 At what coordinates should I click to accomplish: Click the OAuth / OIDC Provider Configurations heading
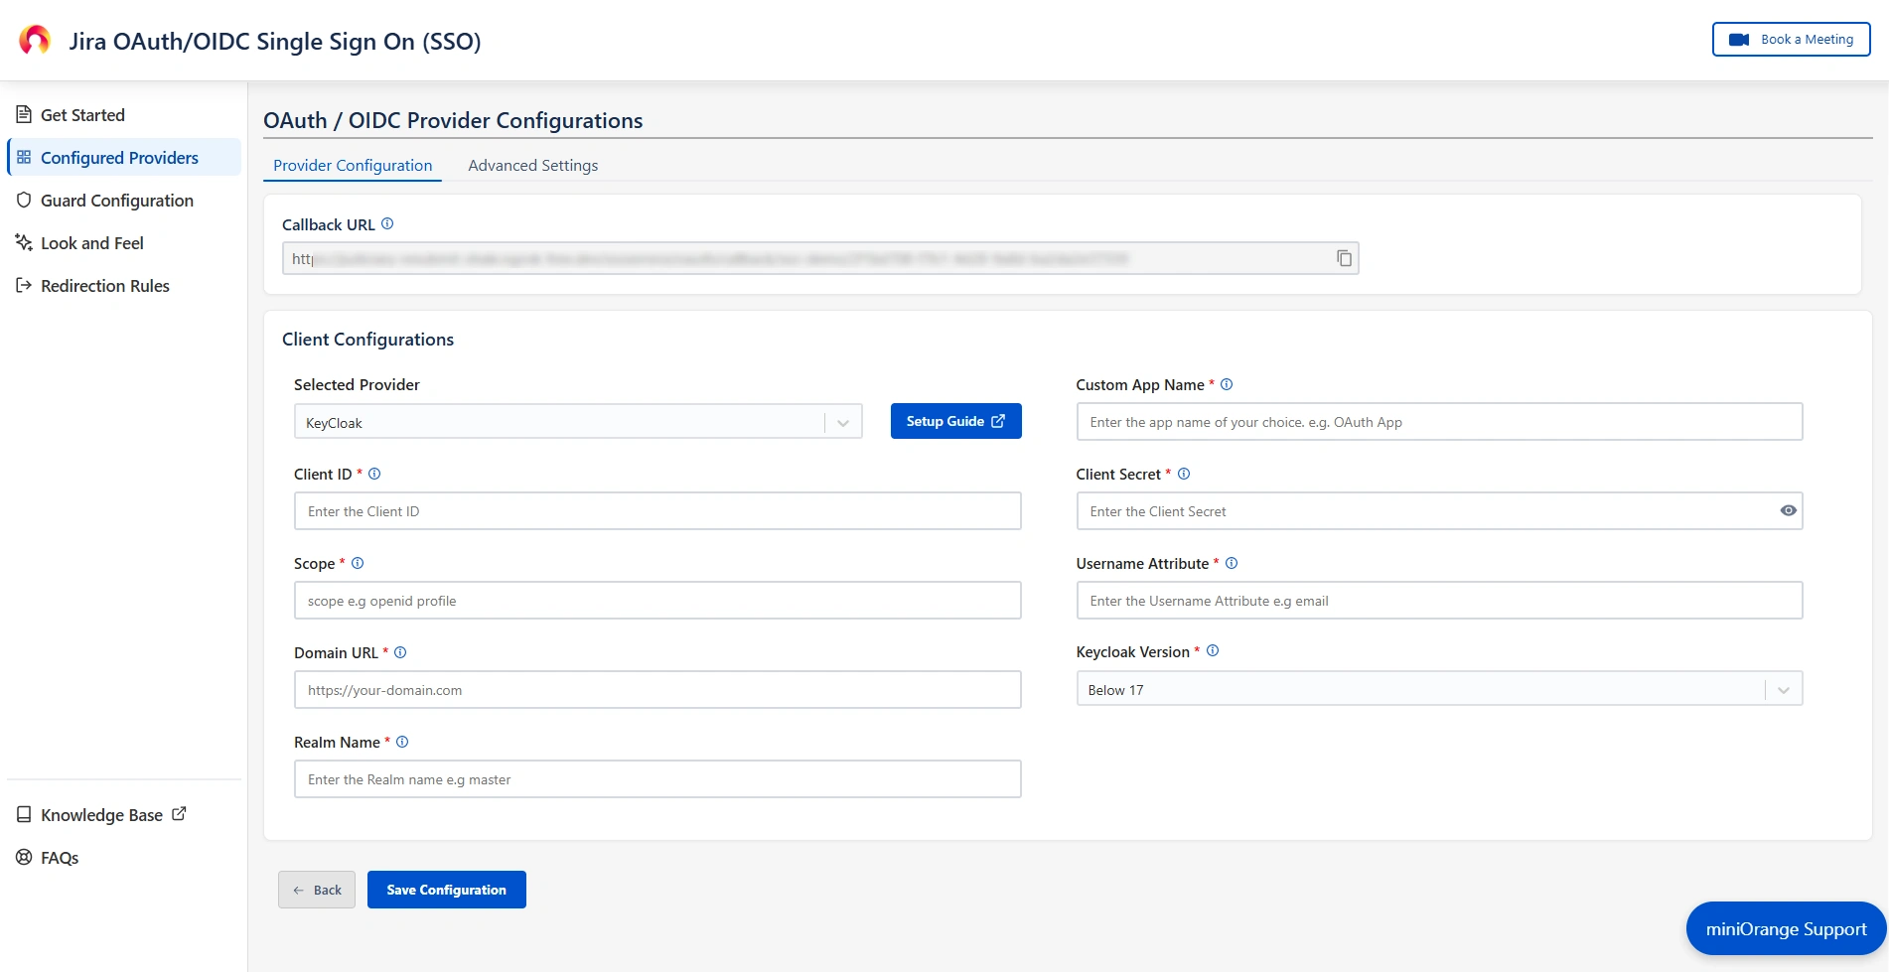pos(453,120)
